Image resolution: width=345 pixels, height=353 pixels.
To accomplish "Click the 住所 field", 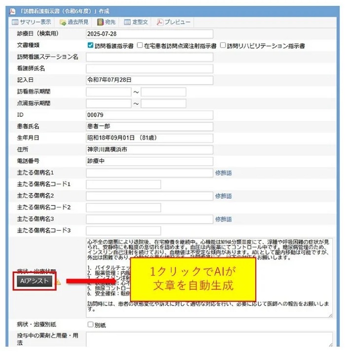I will [x=149, y=150].
